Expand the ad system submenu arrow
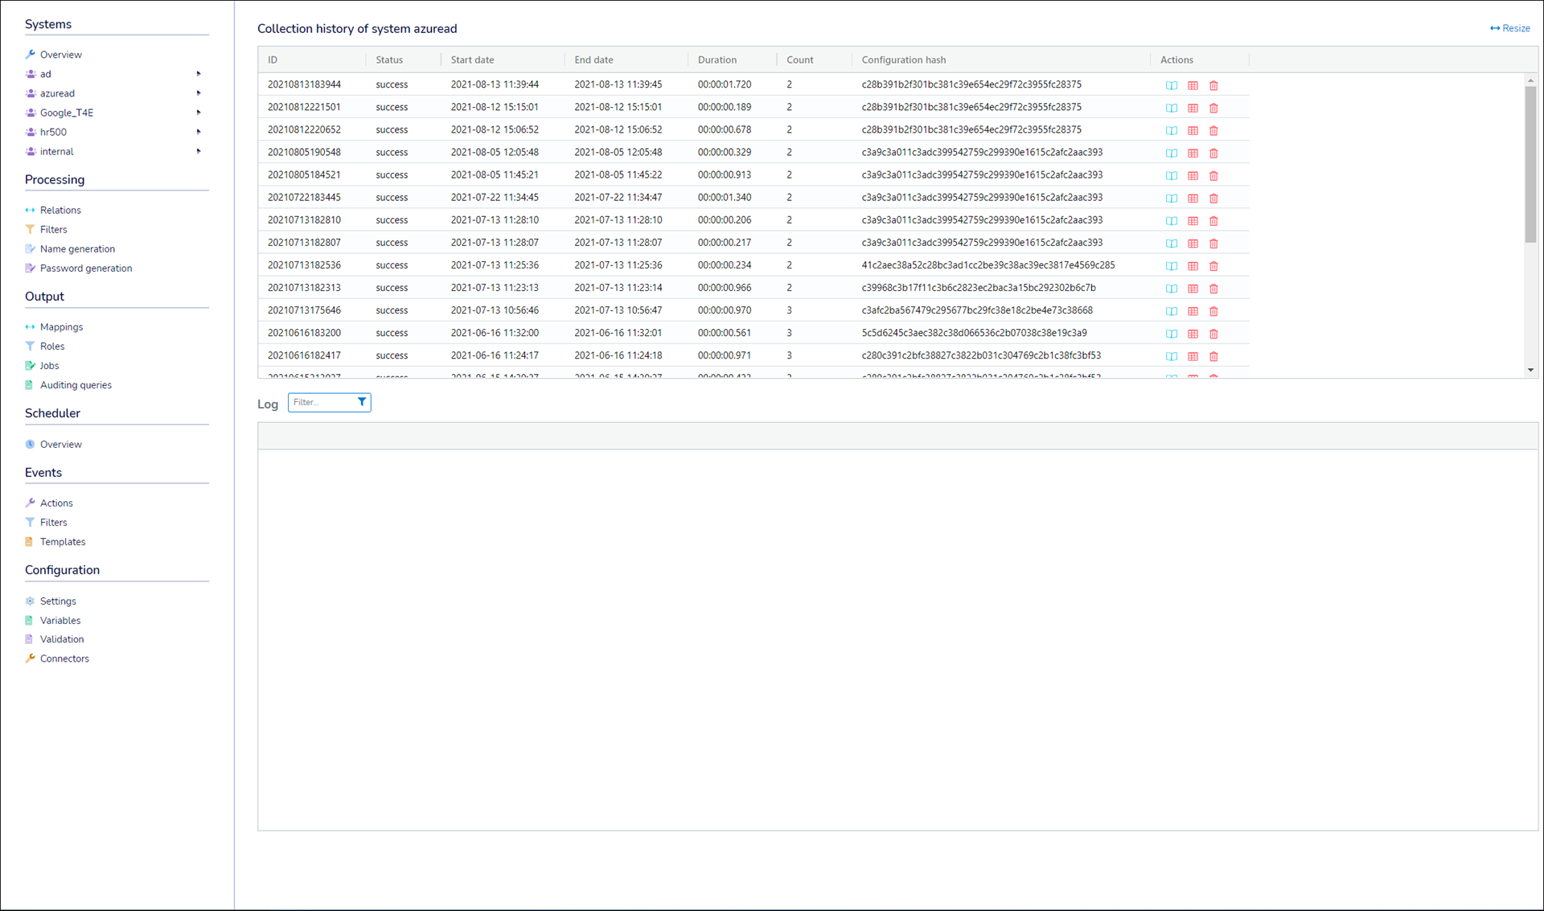Screen dimensions: 1544x911 (x=199, y=74)
